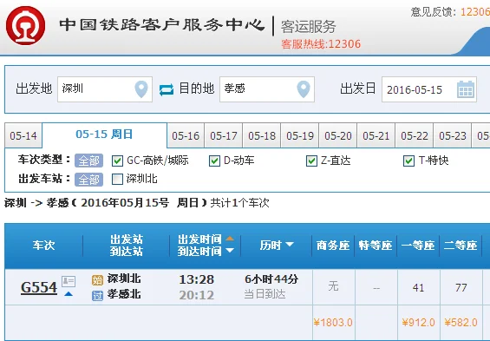The width and height of the screenshot is (490, 341).
Task: Select the 05-17 date tab
Action: tap(224, 136)
